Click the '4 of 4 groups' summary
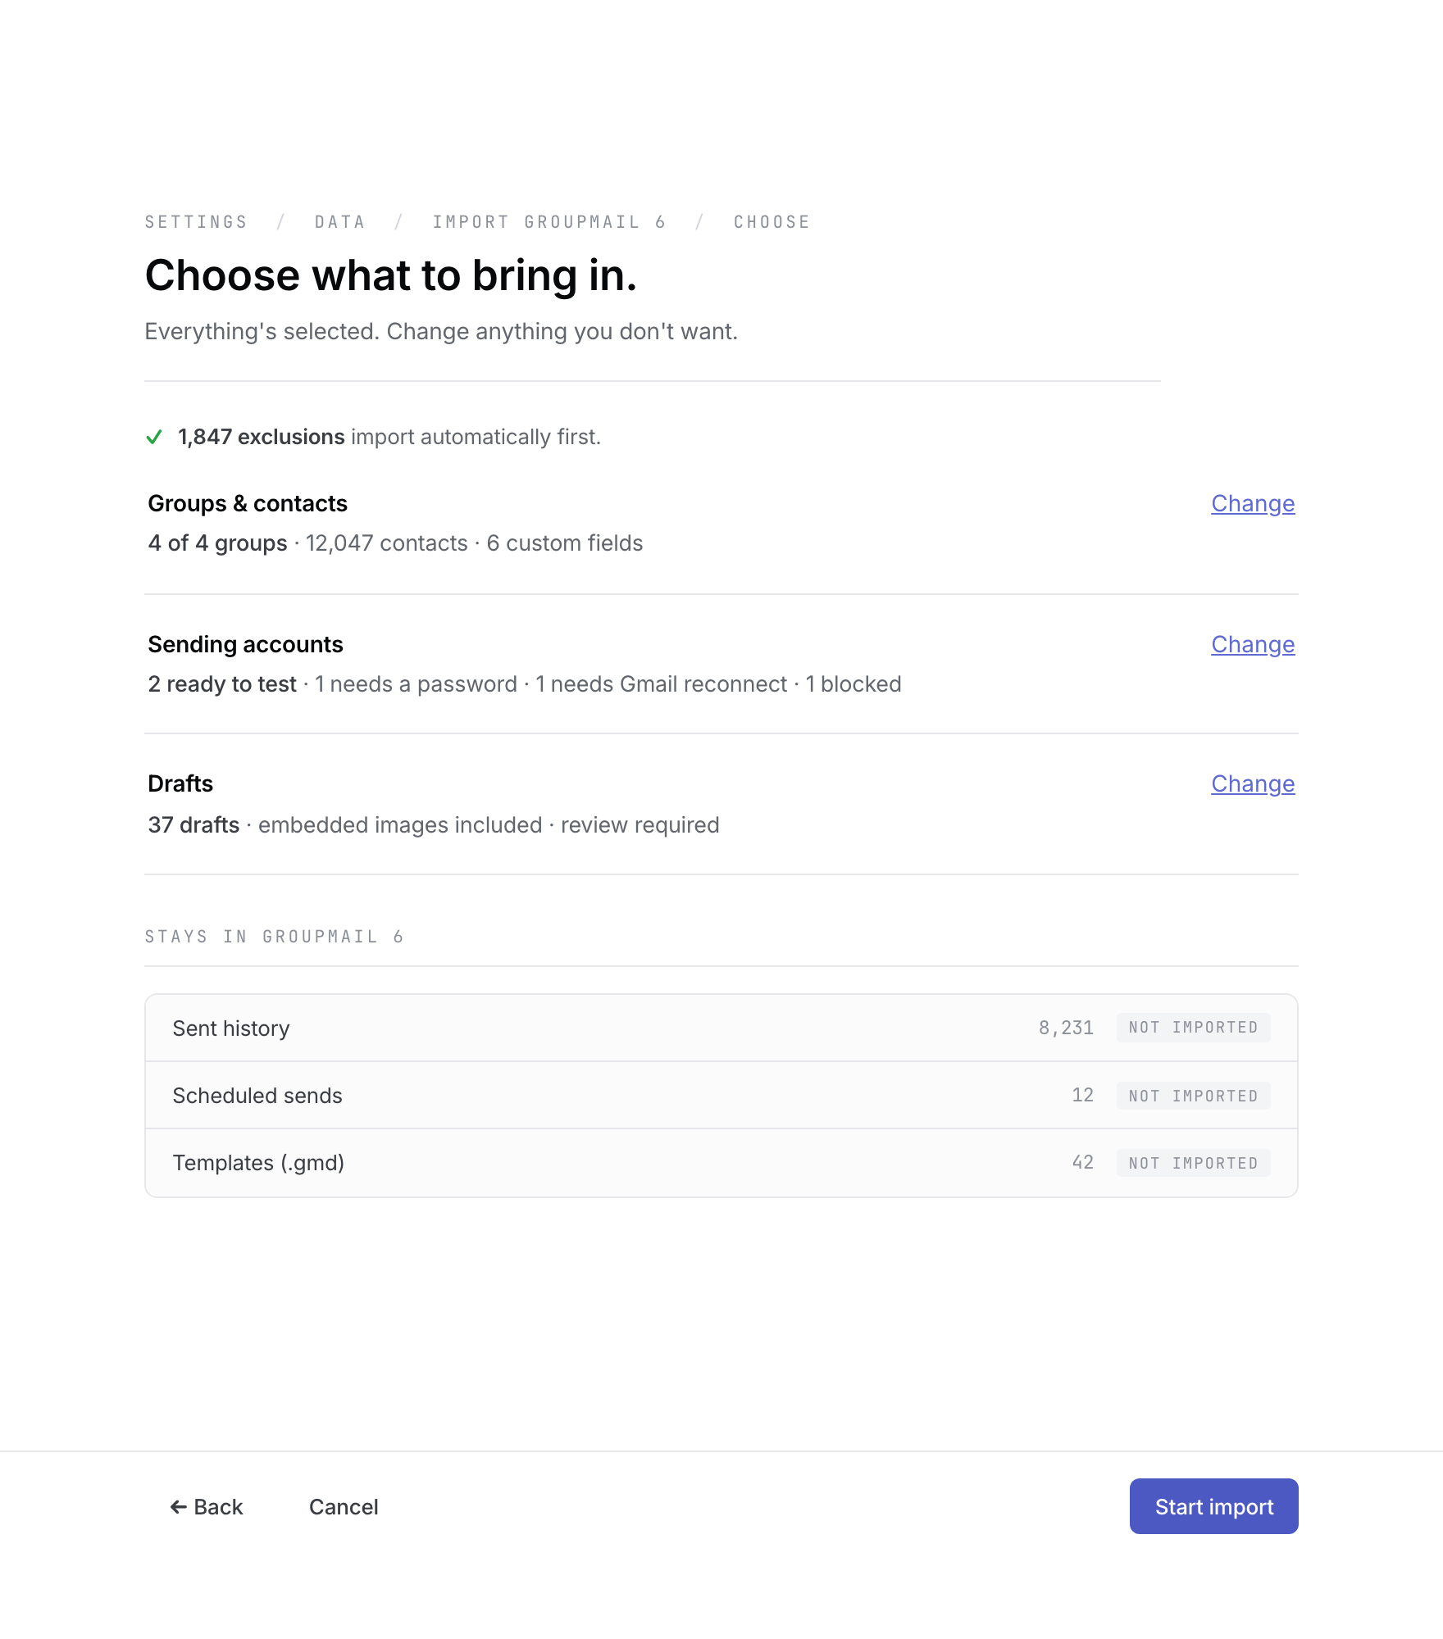The width and height of the screenshot is (1443, 1639). click(x=217, y=543)
